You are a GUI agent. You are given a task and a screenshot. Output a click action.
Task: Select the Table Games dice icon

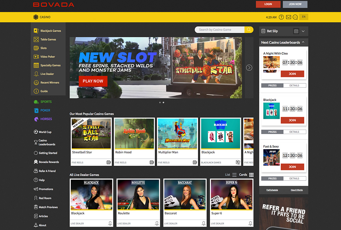pos(36,39)
